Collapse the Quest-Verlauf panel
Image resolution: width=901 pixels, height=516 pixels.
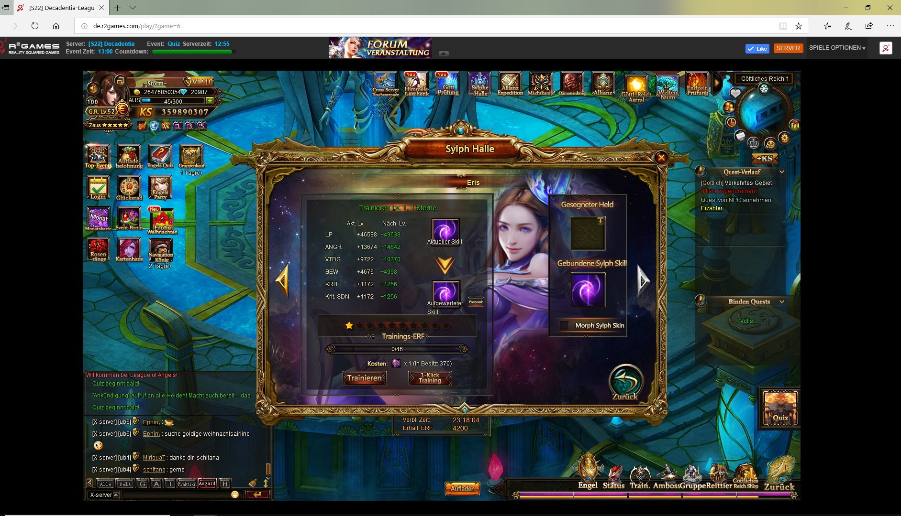coord(781,172)
